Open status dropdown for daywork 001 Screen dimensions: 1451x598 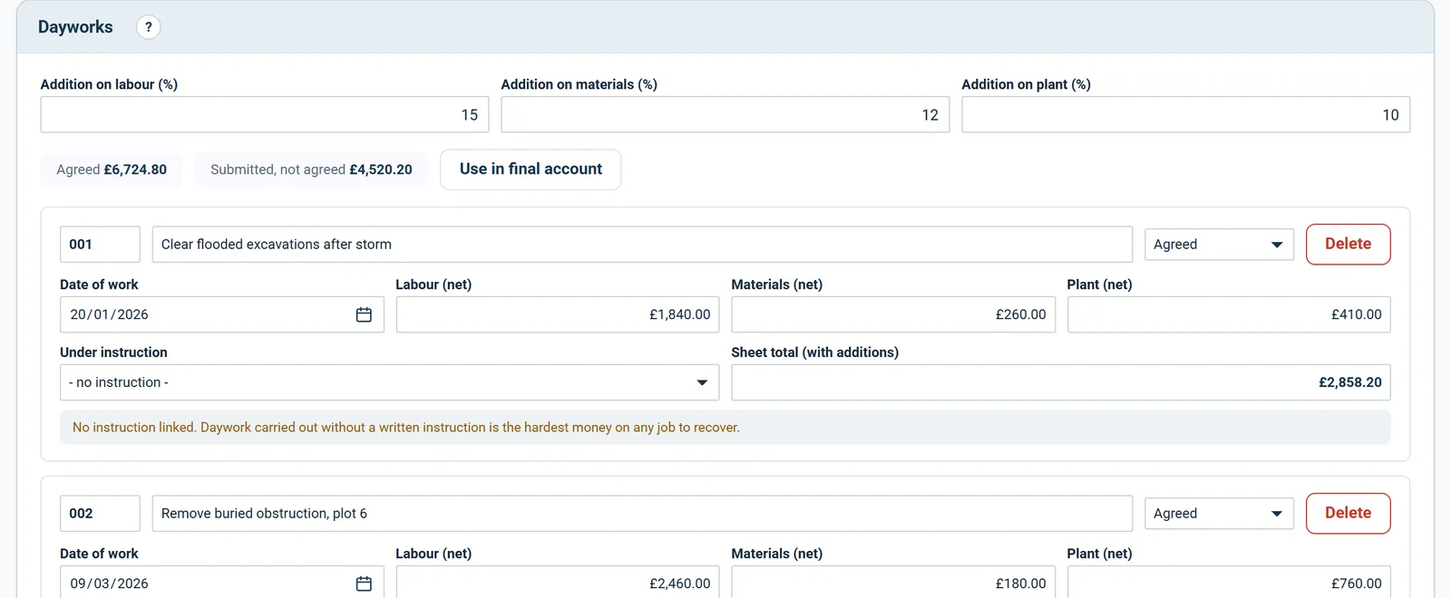1219,245
